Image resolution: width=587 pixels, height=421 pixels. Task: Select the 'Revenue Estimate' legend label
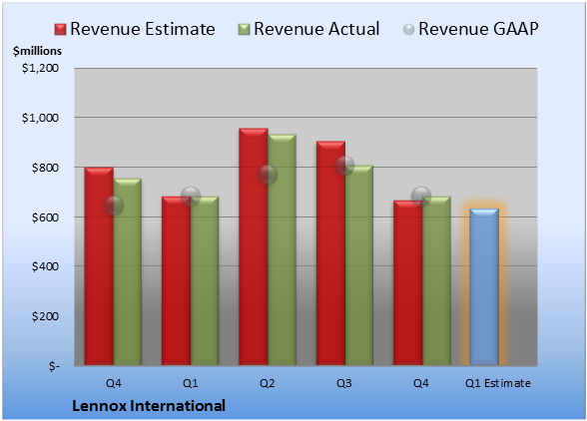143,29
